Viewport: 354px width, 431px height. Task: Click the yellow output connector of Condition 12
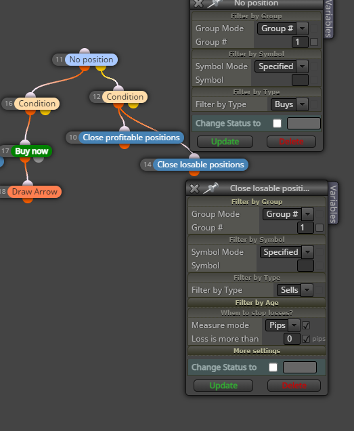[133, 105]
